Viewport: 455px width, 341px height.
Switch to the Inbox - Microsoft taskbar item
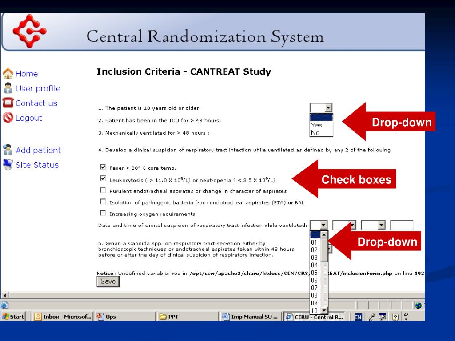[62, 317]
